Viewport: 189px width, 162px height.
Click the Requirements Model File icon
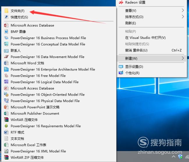pos(6,126)
